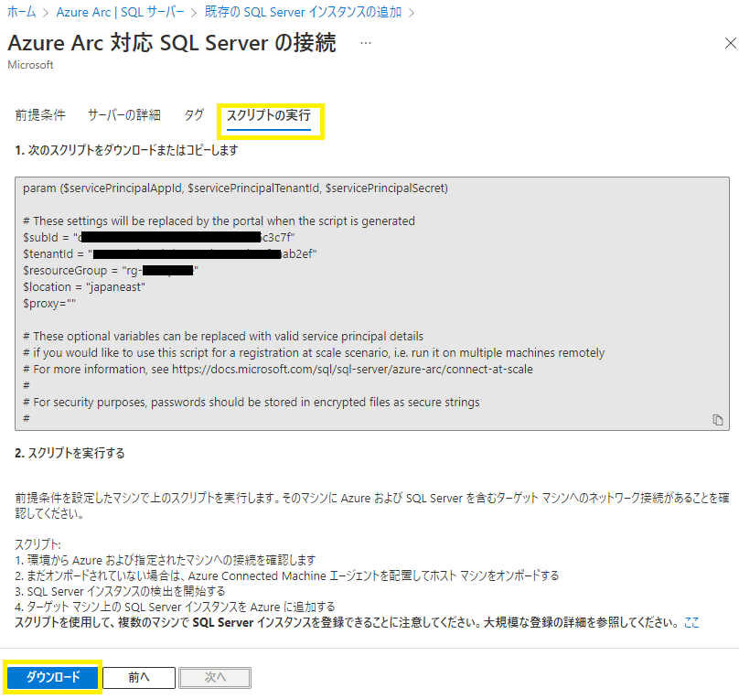
Task: Click the 'These optional variables can be replaced' comment
Action: [x=223, y=336]
